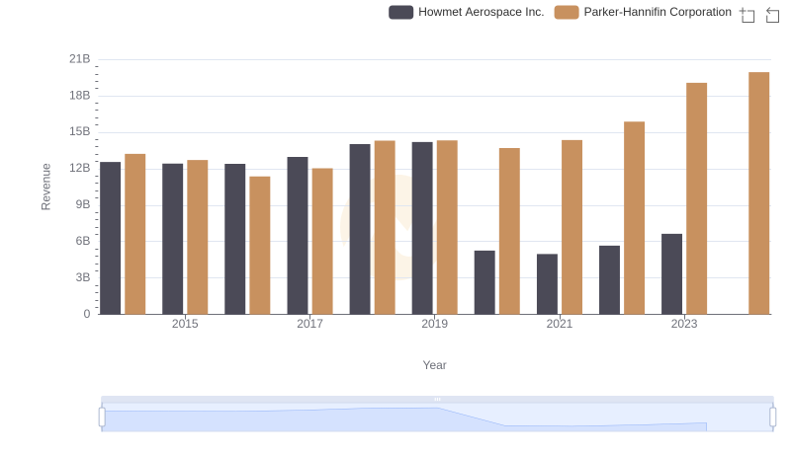The image size is (791, 455).
Task: Click the 18B y-axis label
Action: (80, 95)
